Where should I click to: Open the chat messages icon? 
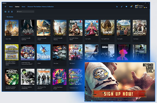point(126,7)
